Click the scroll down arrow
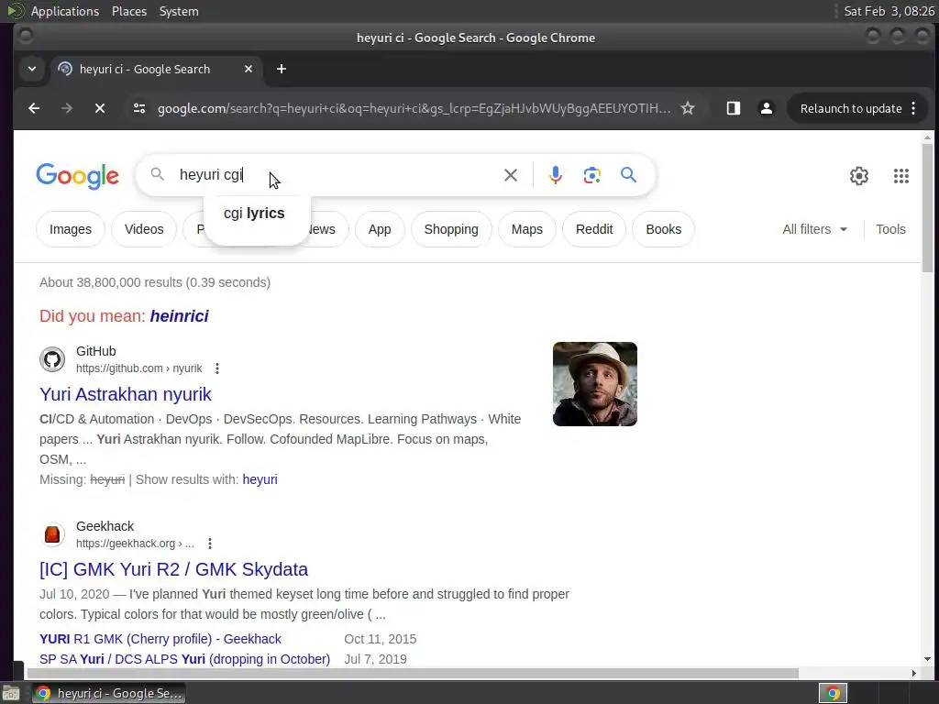This screenshot has height=704, width=939. 927,659
